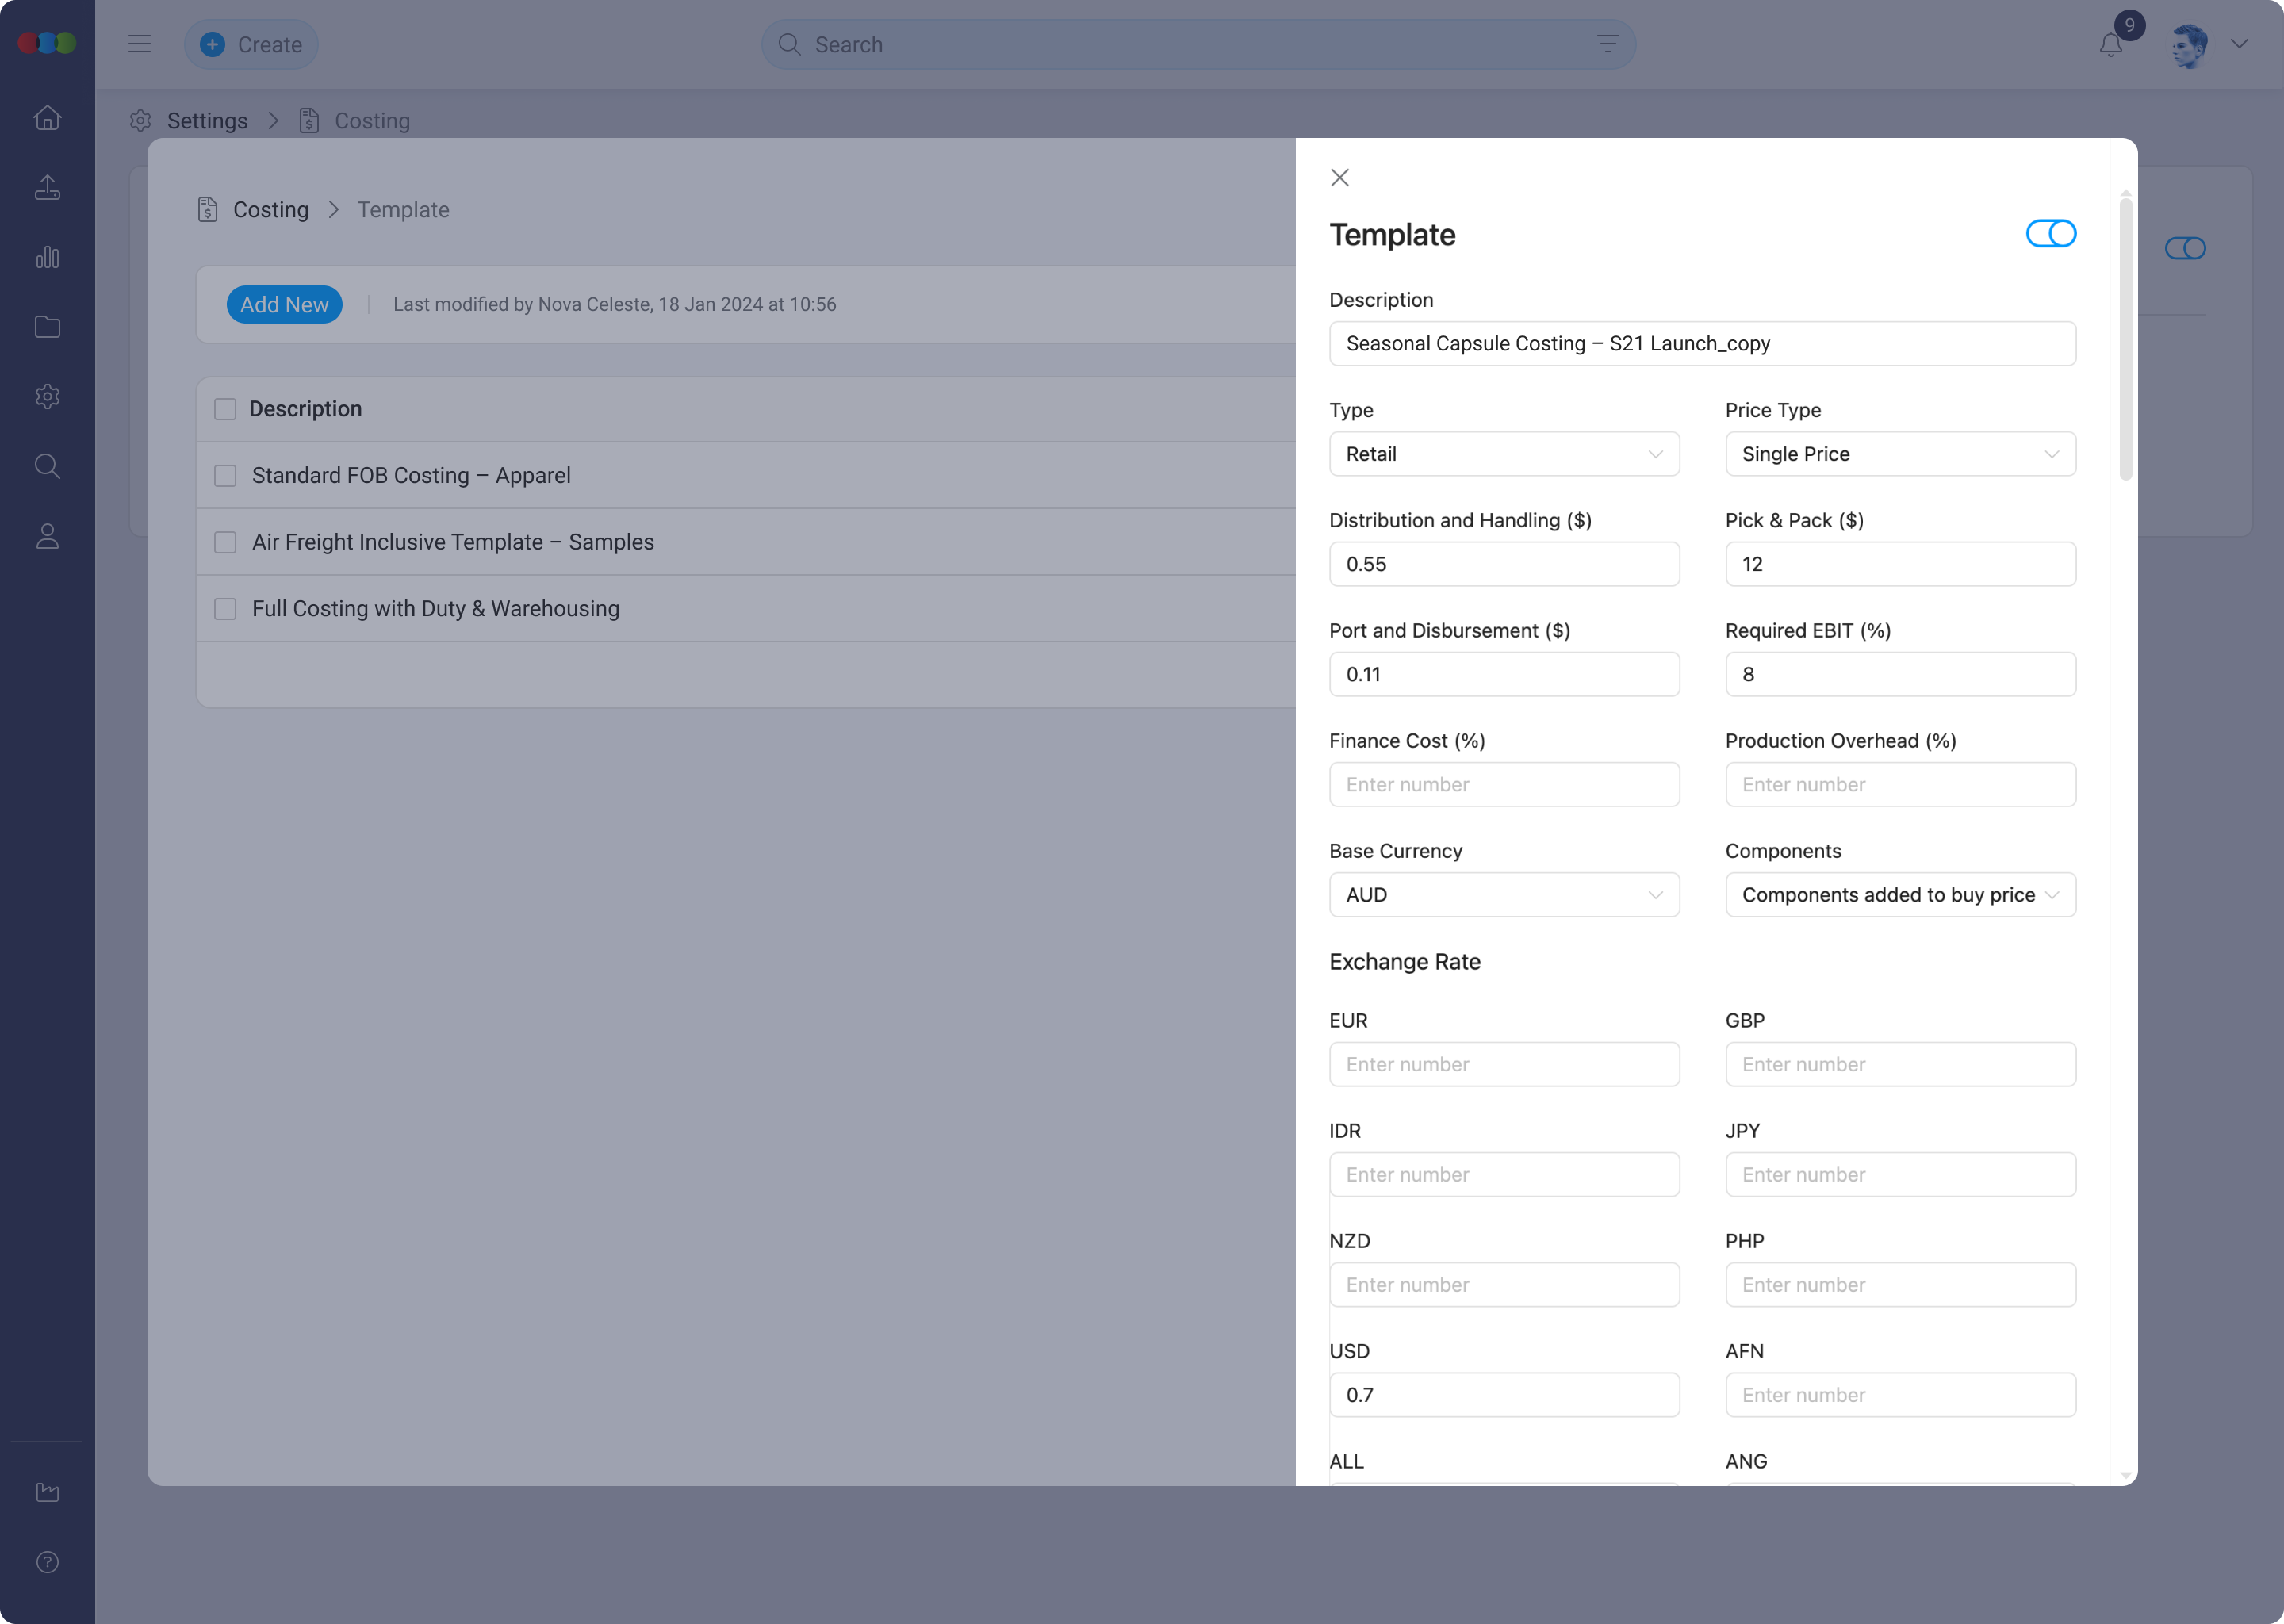Expand the Create button in the top bar

click(x=251, y=44)
